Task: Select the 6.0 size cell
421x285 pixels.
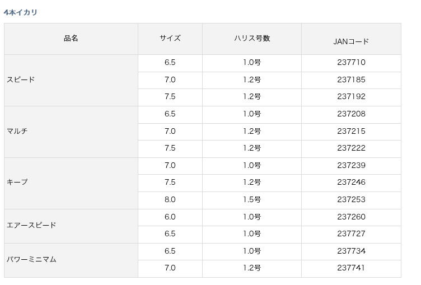Action: click(x=170, y=217)
